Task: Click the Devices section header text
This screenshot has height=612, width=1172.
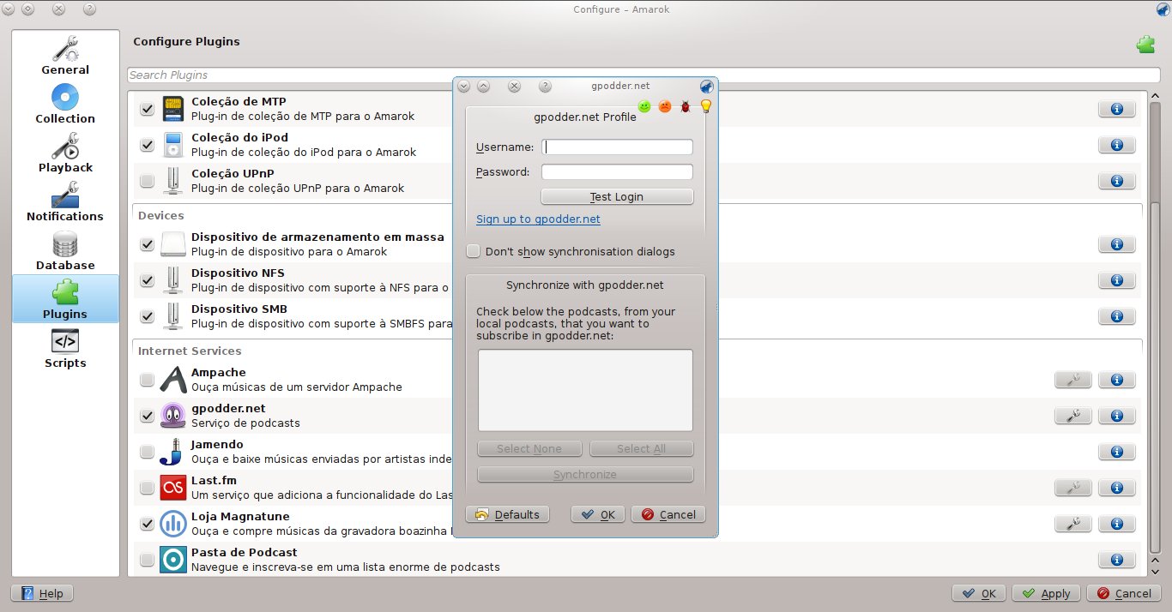Action: (161, 215)
